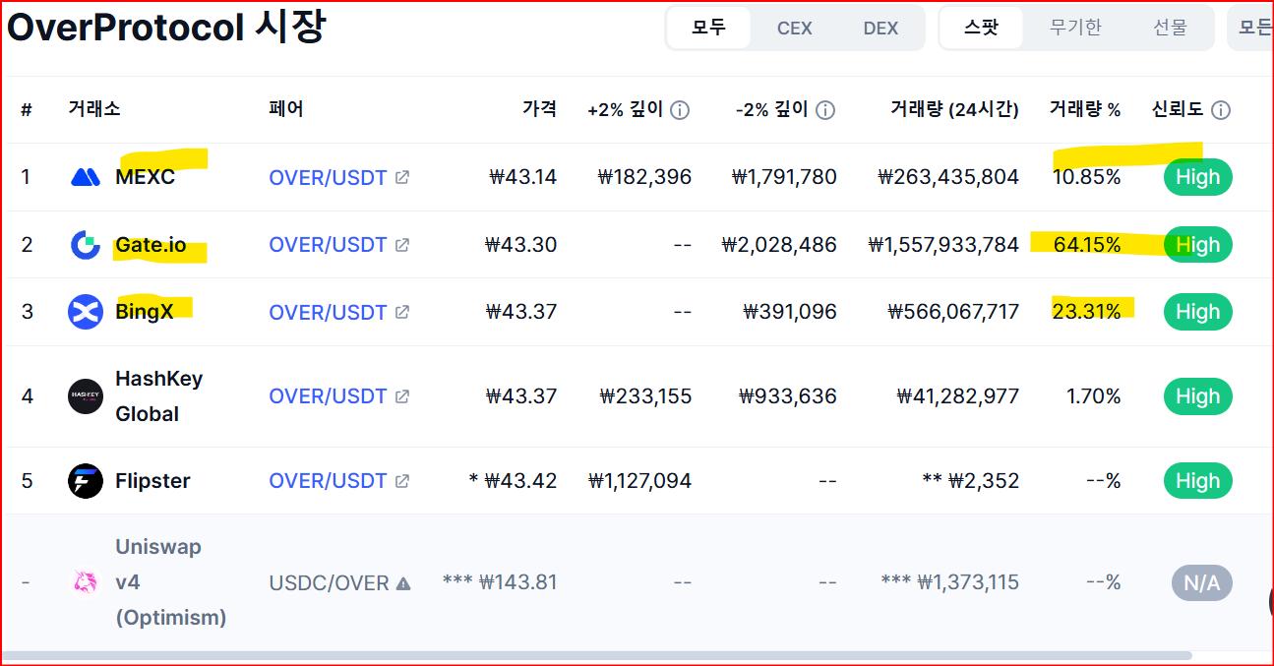This screenshot has height=666, width=1274.
Task: Open OVER/USDT pair link for BingX
Action: (x=328, y=312)
